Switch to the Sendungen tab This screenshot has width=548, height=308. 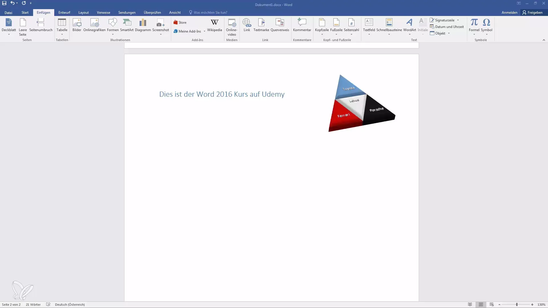click(127, 13)
